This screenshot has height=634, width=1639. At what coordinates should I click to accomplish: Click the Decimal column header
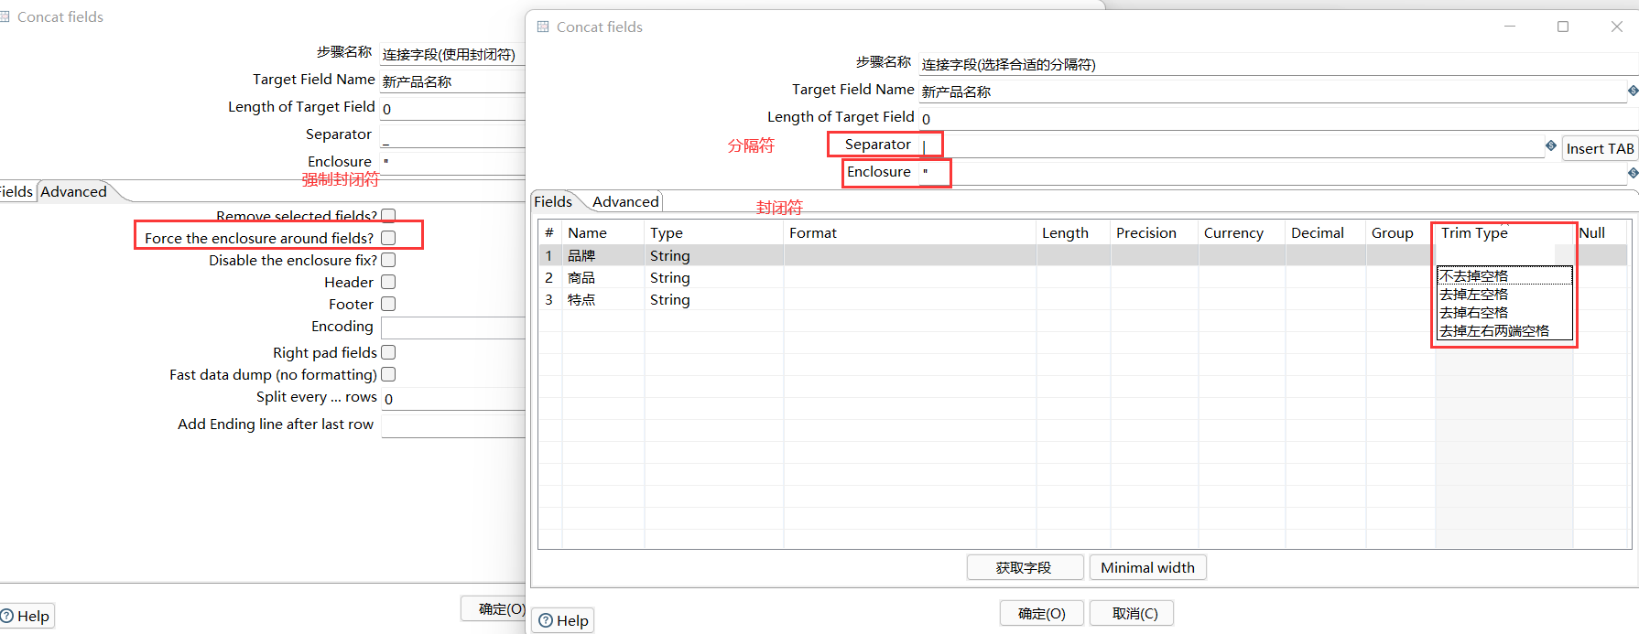pyautogui.click(x=1326, y=232)
